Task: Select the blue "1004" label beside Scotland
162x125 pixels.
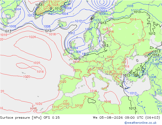Action: 75,48
